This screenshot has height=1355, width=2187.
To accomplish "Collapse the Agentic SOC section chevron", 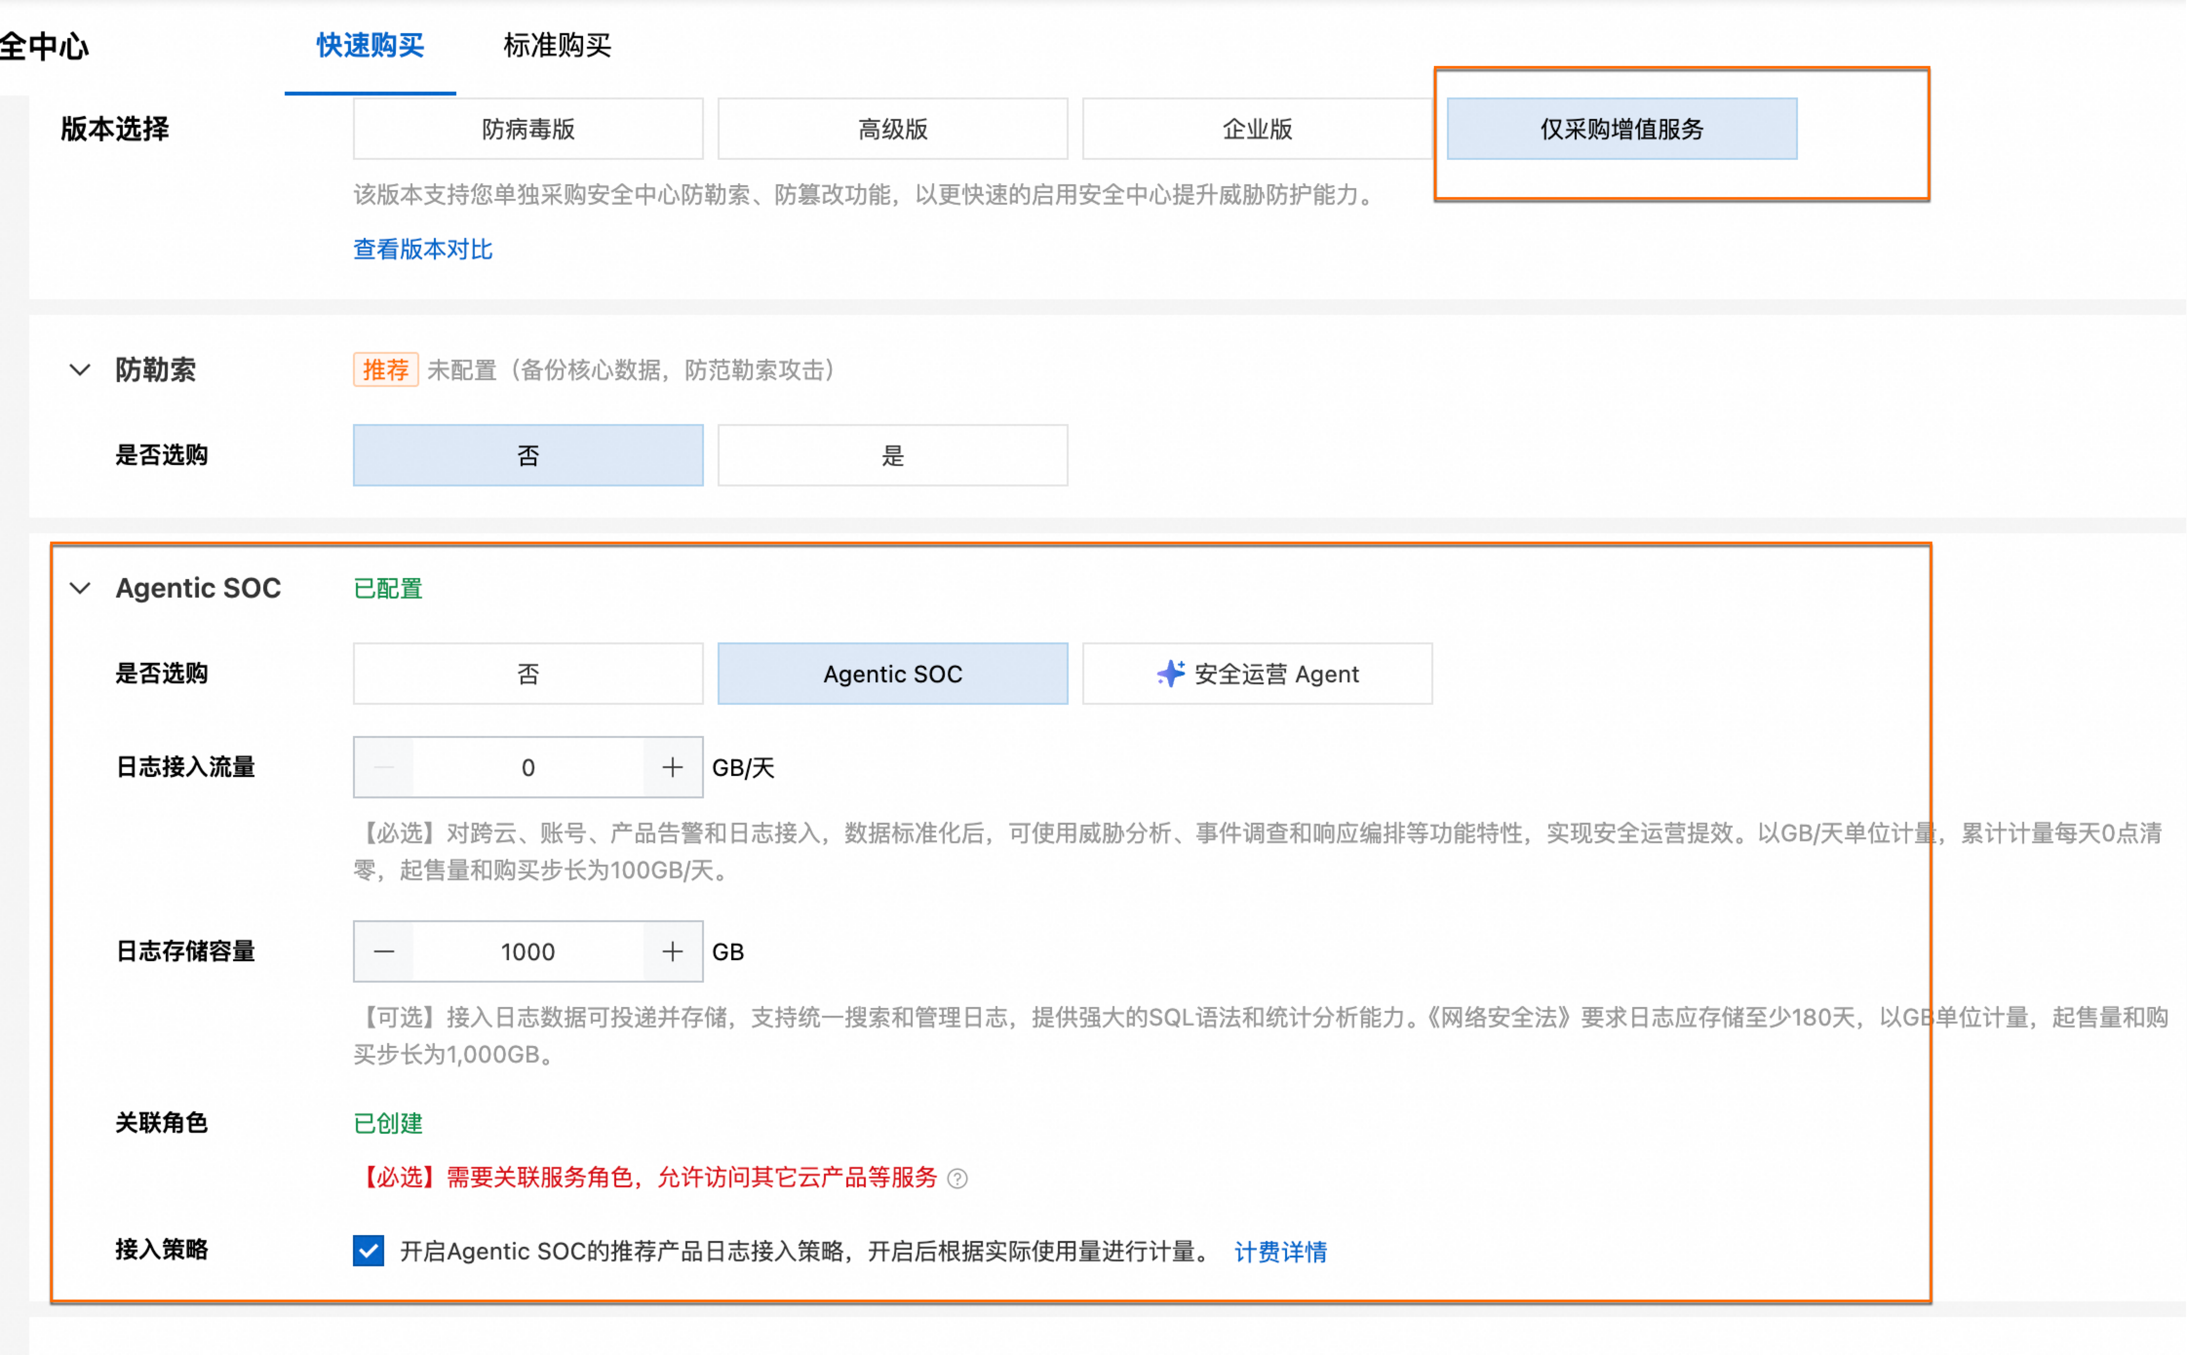I will [80, 588].
